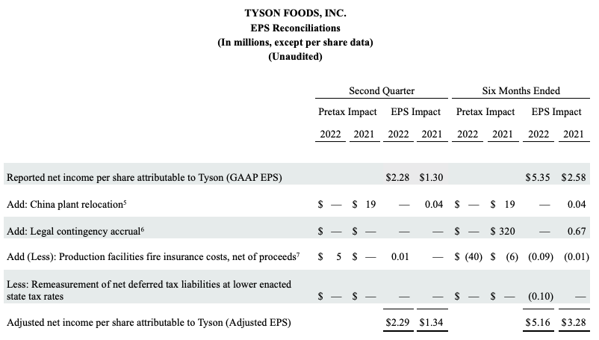599x340 pixels.
Task: Click the 0.67 legal contingency EPS impact
Action: click(577, 231)
